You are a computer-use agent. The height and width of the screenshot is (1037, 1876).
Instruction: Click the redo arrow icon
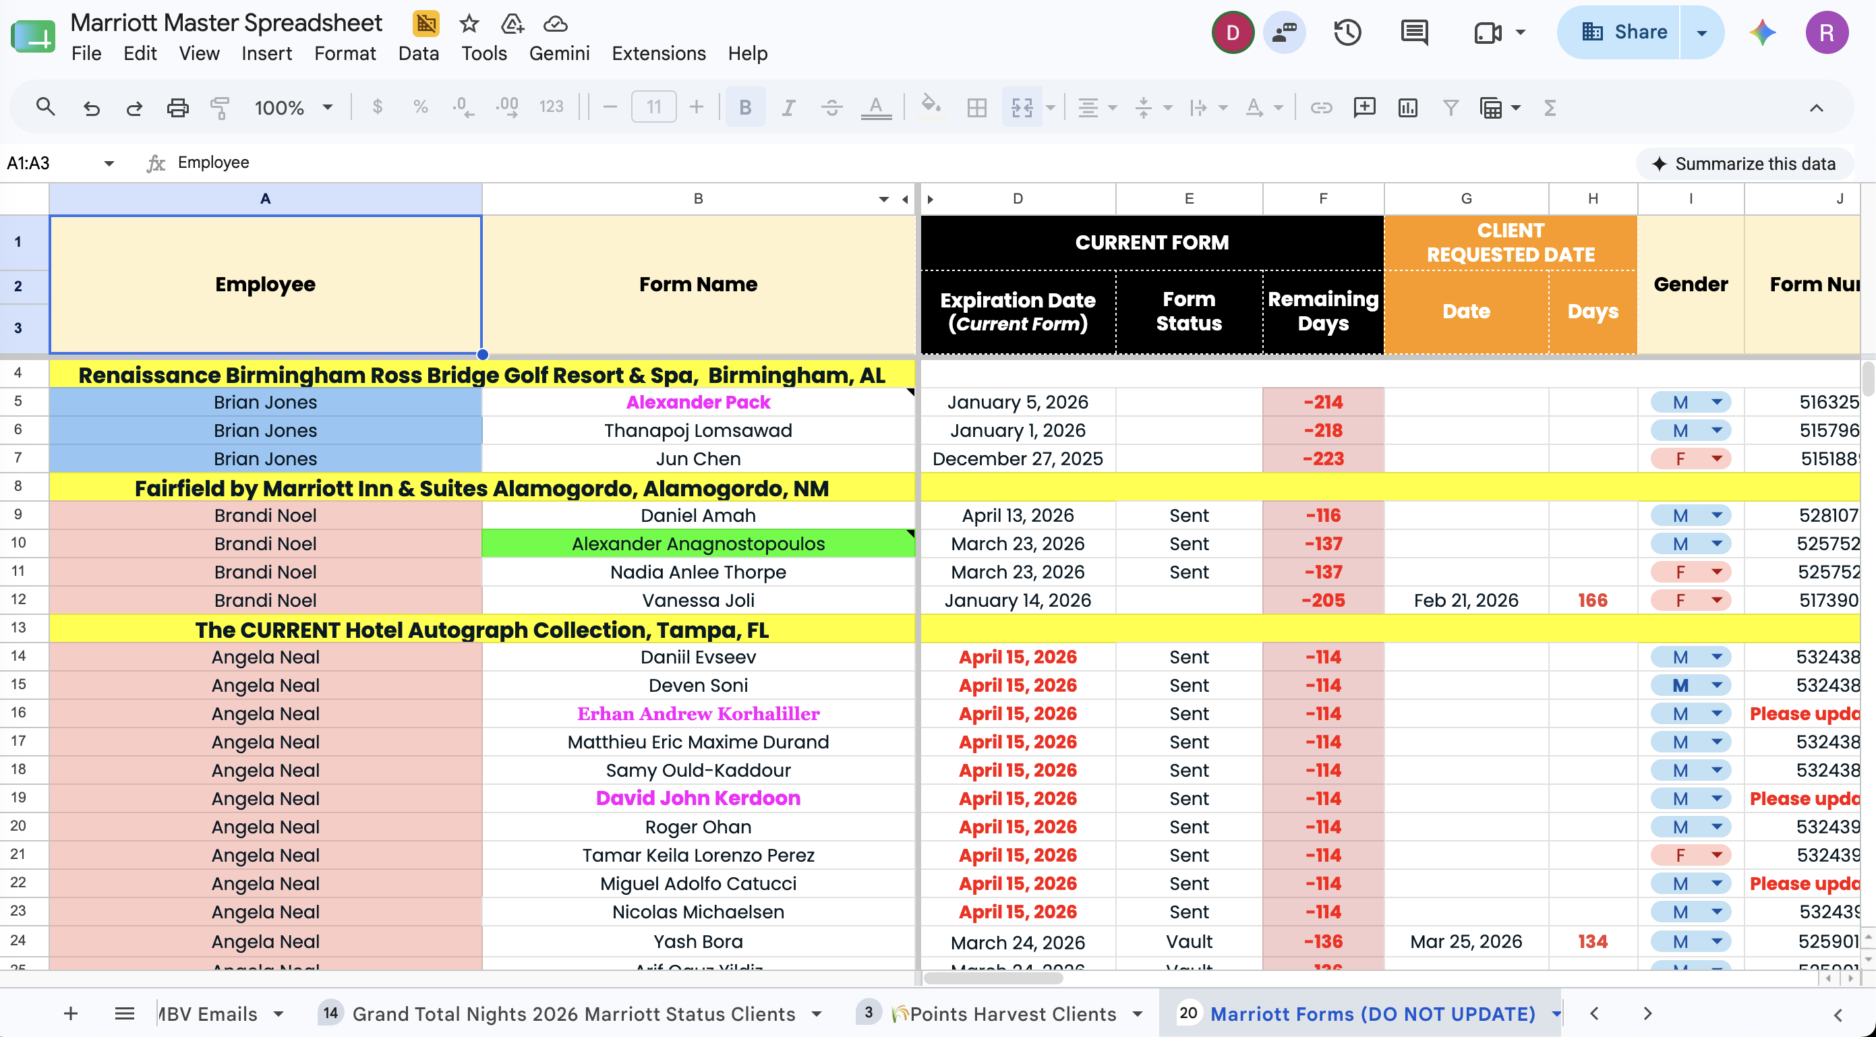coord(134,108)
